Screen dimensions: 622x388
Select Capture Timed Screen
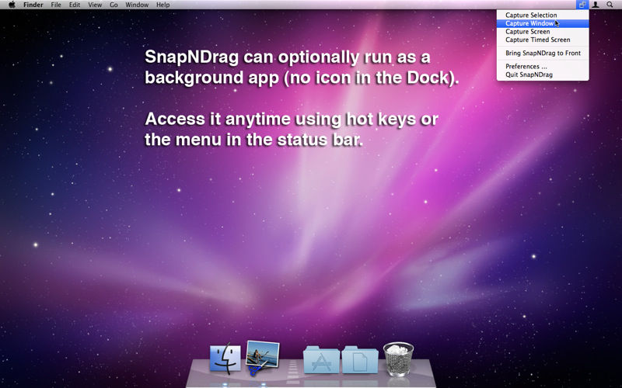[543, 40]
